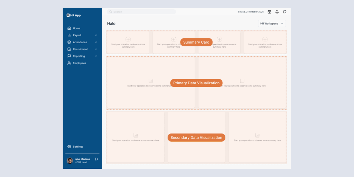
Task: Open the HR Workspace dropdown
Action: 272,24
